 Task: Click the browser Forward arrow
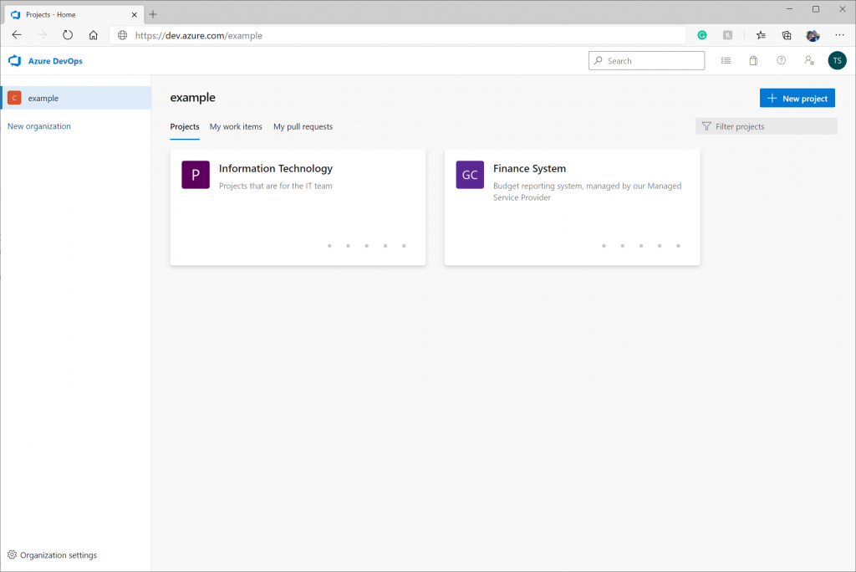[42, 35]
